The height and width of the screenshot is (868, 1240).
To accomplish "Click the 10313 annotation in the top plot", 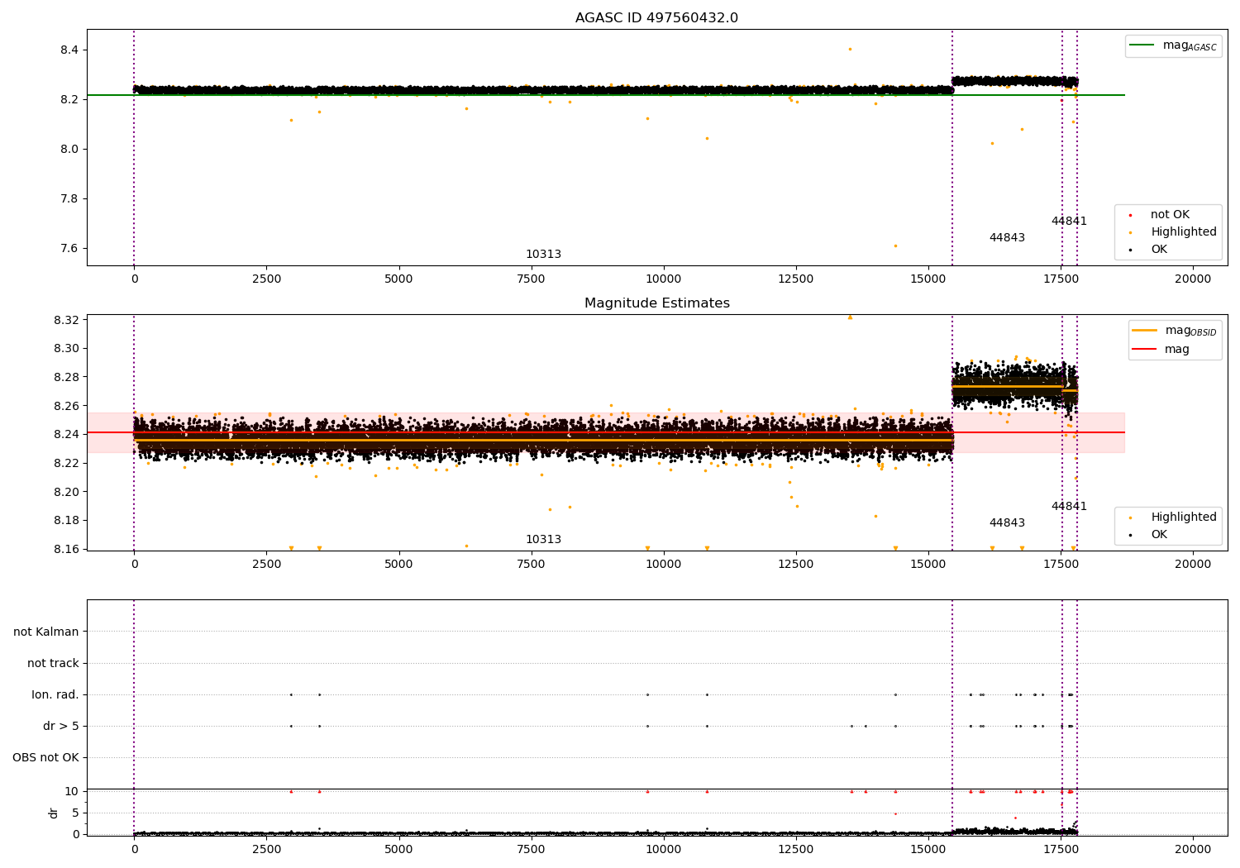I will coord(543,255).
